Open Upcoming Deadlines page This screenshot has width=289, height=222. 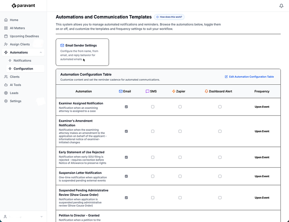point(23,36)
